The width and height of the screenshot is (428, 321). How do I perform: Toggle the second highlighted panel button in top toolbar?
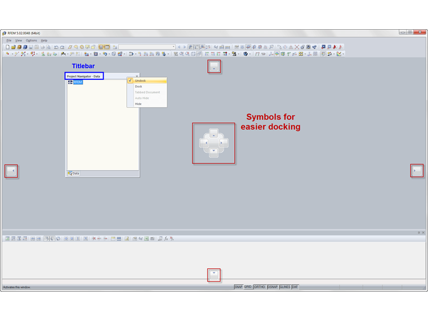pos(107,47)
